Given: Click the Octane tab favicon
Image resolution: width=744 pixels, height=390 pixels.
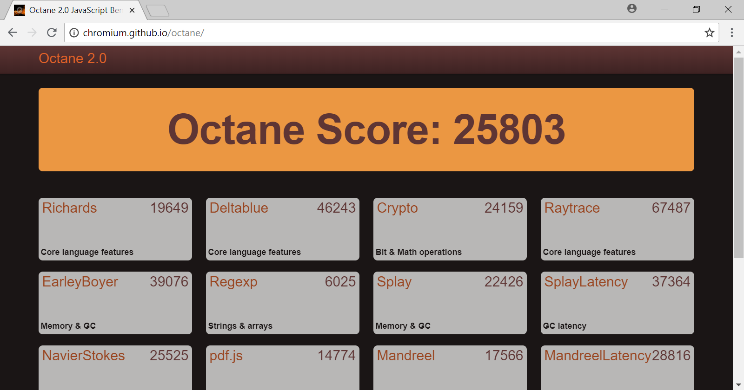Looking at the screenshot, I should (20, 10).
